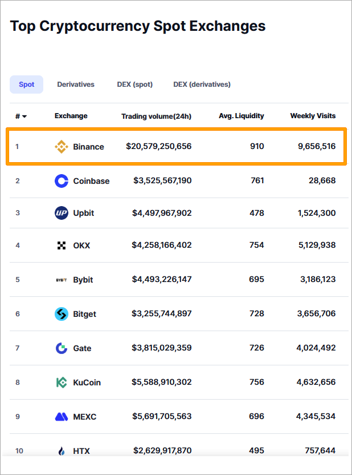
Task: Select the DEX (derivatives) tab
Action: [x=202, y=84]
